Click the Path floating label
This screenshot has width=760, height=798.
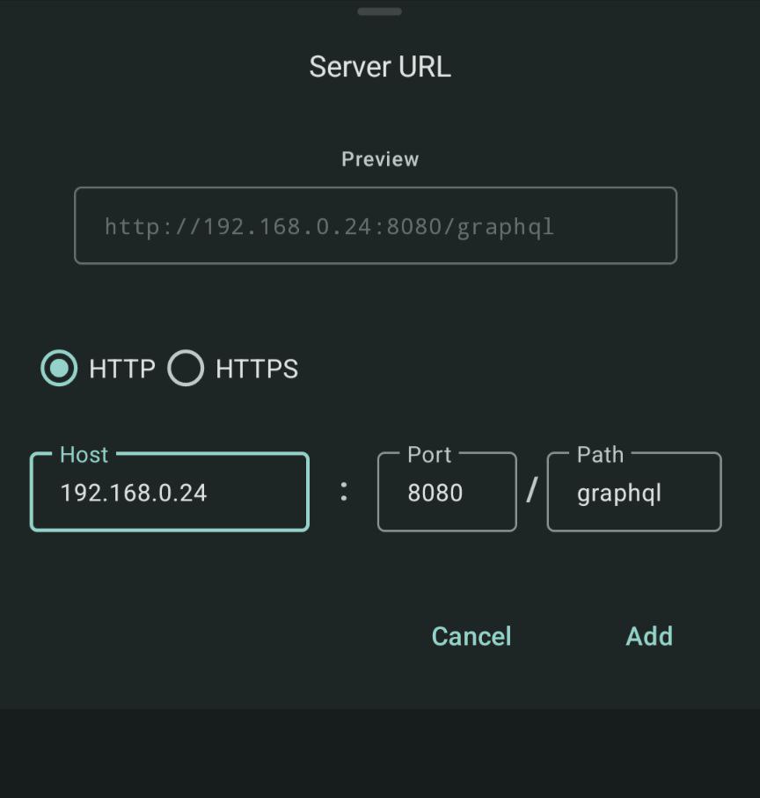[600, 455]
